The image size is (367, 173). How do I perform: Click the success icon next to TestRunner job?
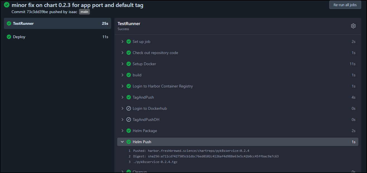coord(9,23)
